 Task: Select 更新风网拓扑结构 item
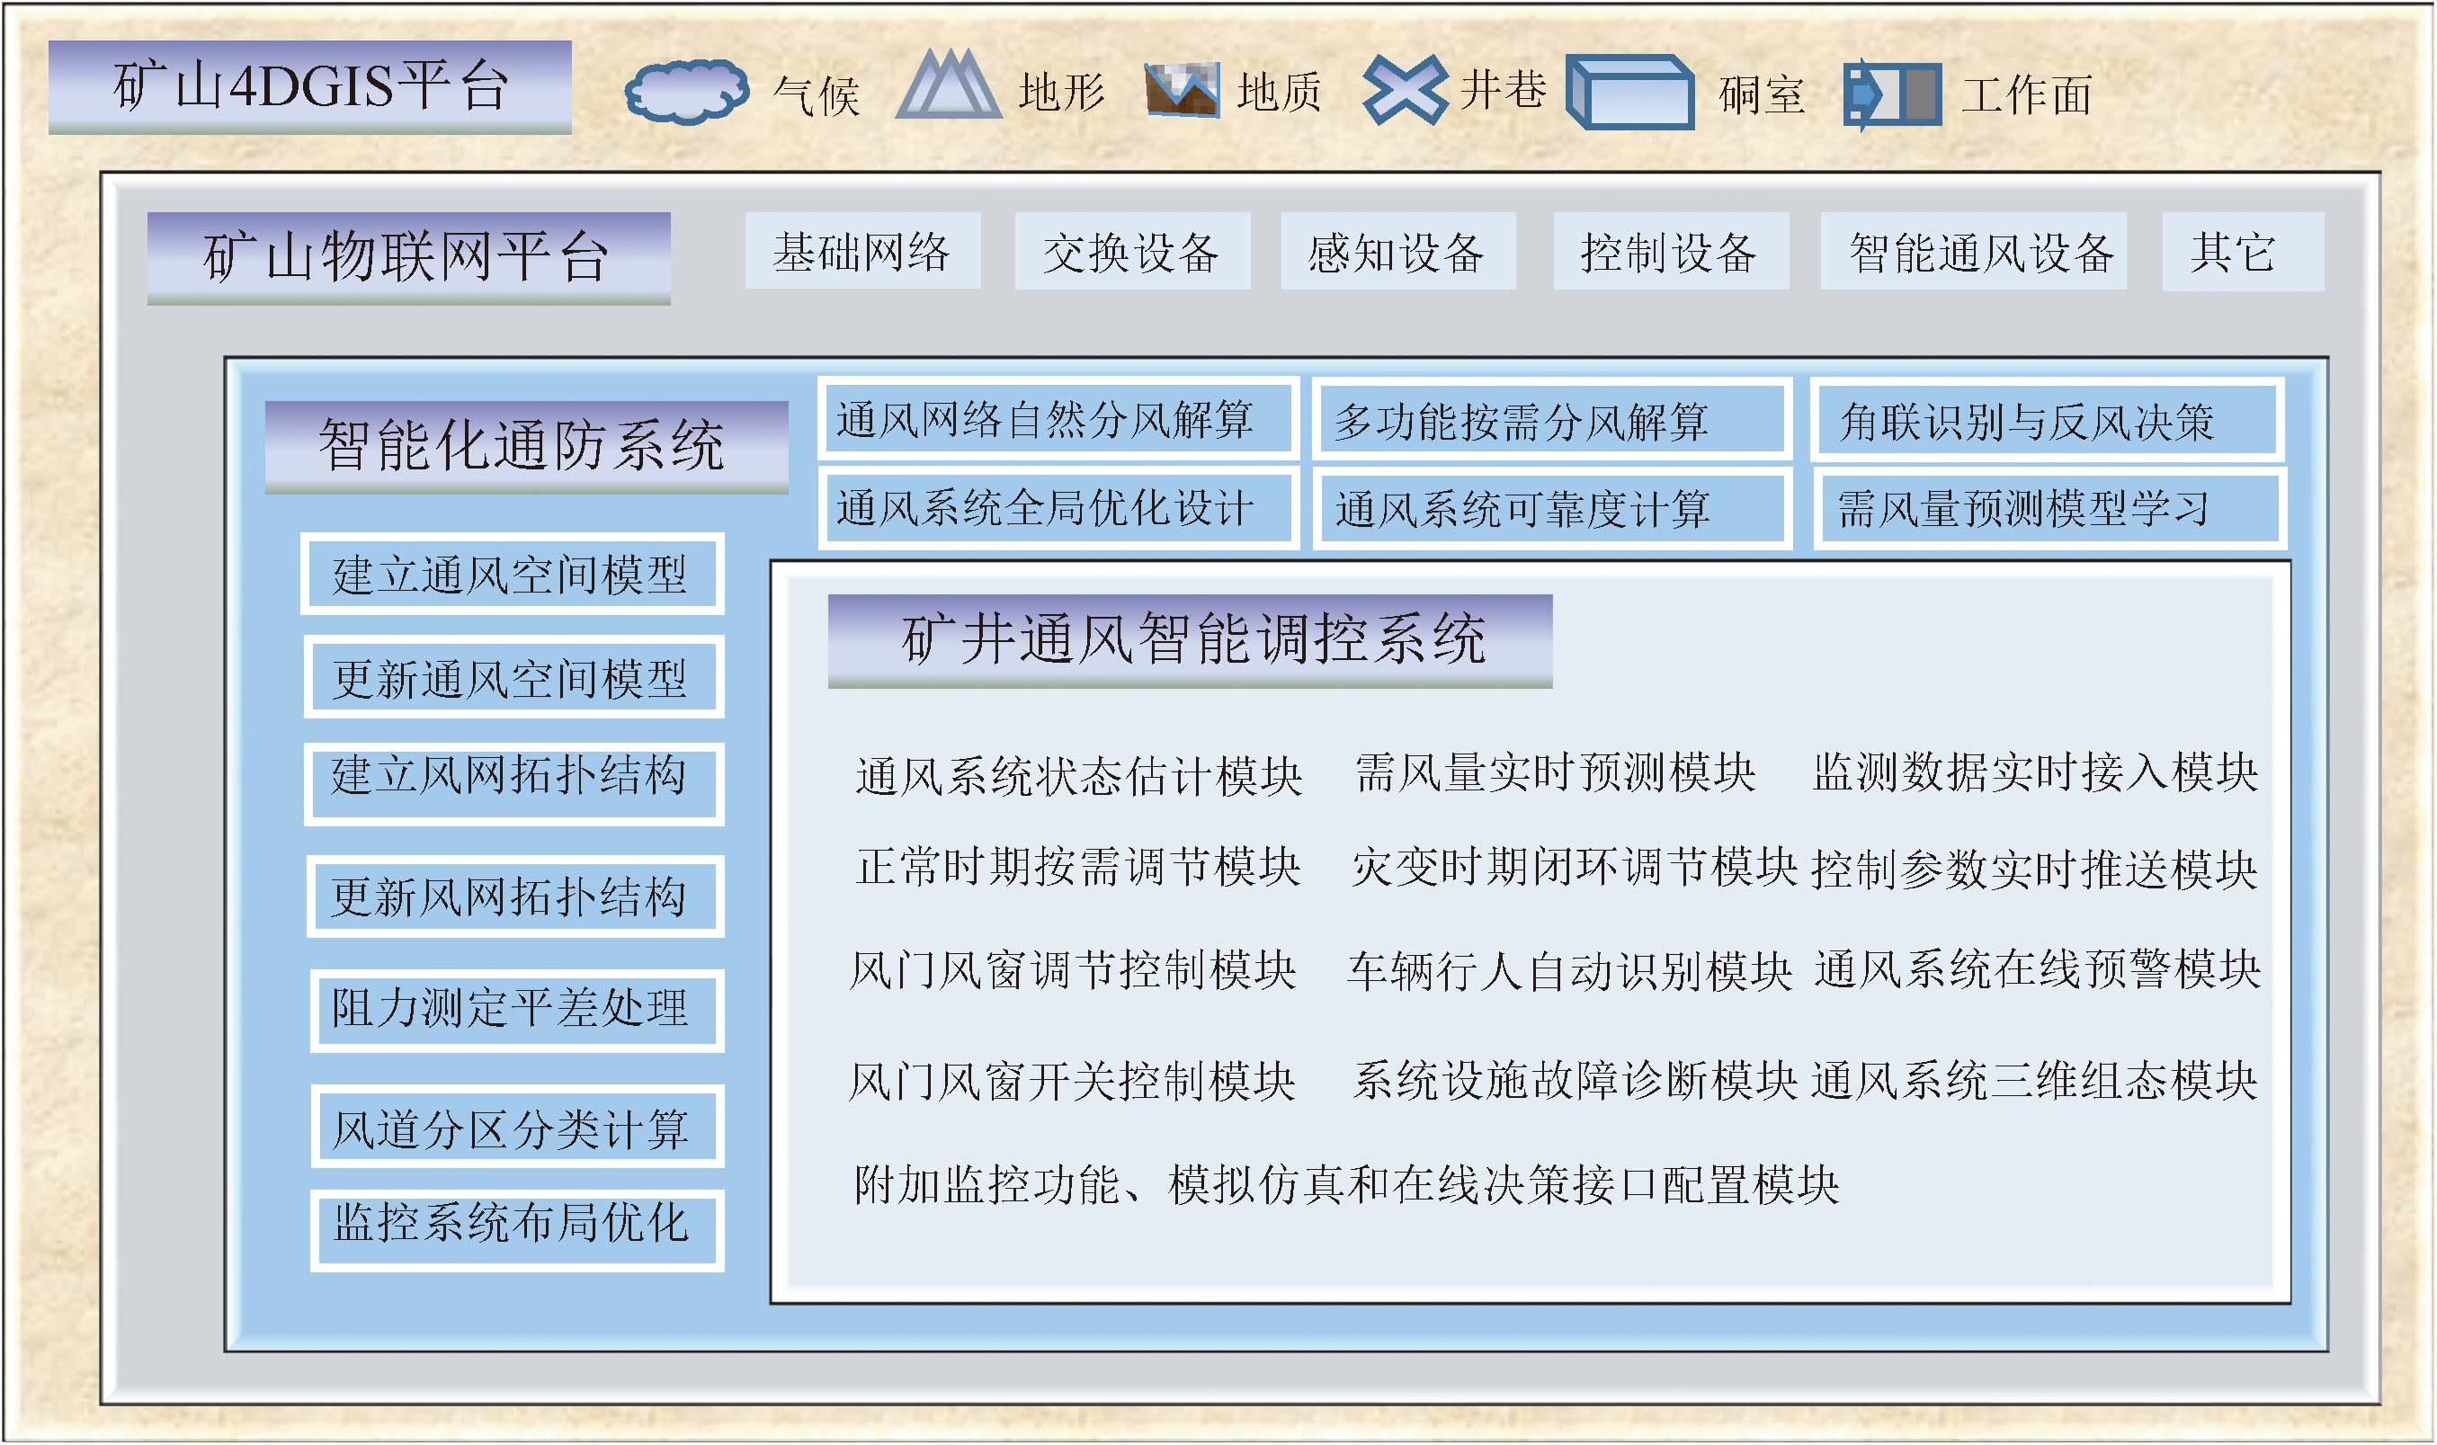point(516,896)
